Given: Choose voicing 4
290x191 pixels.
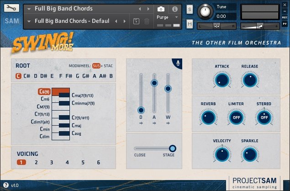Looking at the screenshot, I should [x=67, y=162].
